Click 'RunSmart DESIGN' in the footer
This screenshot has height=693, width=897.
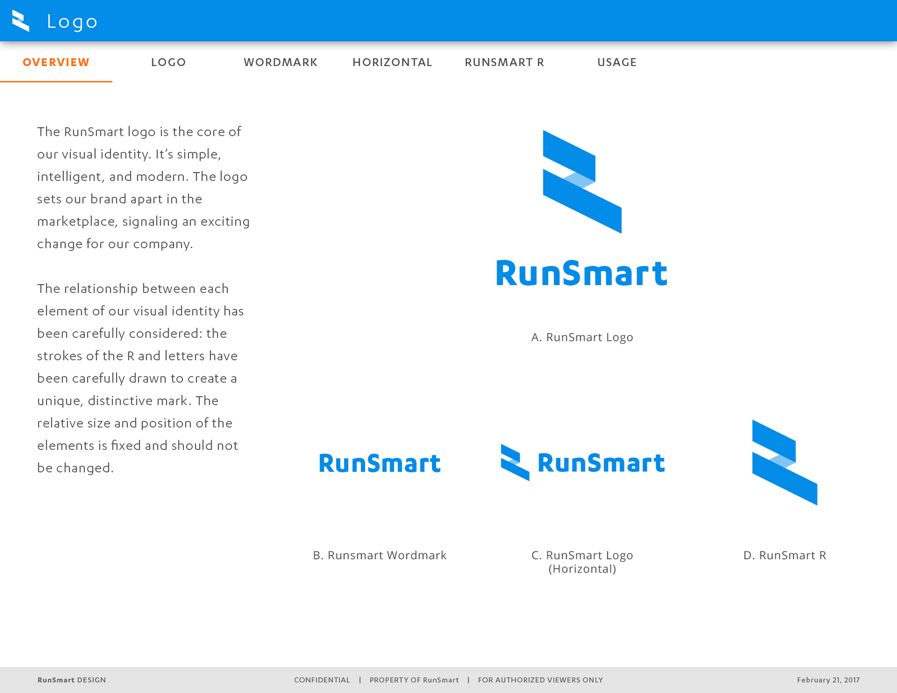[x=72, y=680]
